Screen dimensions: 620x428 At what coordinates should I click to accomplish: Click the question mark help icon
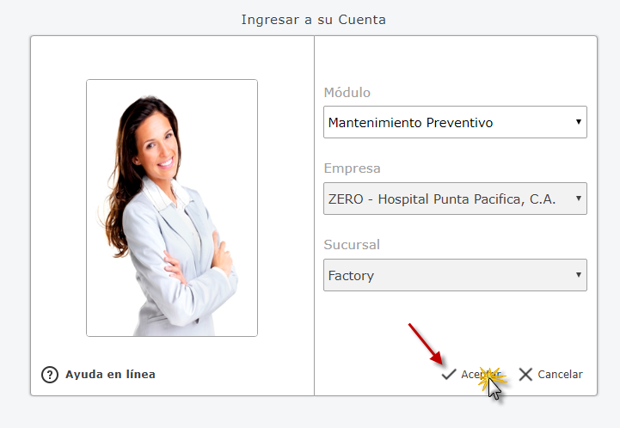tap(50, 375)
